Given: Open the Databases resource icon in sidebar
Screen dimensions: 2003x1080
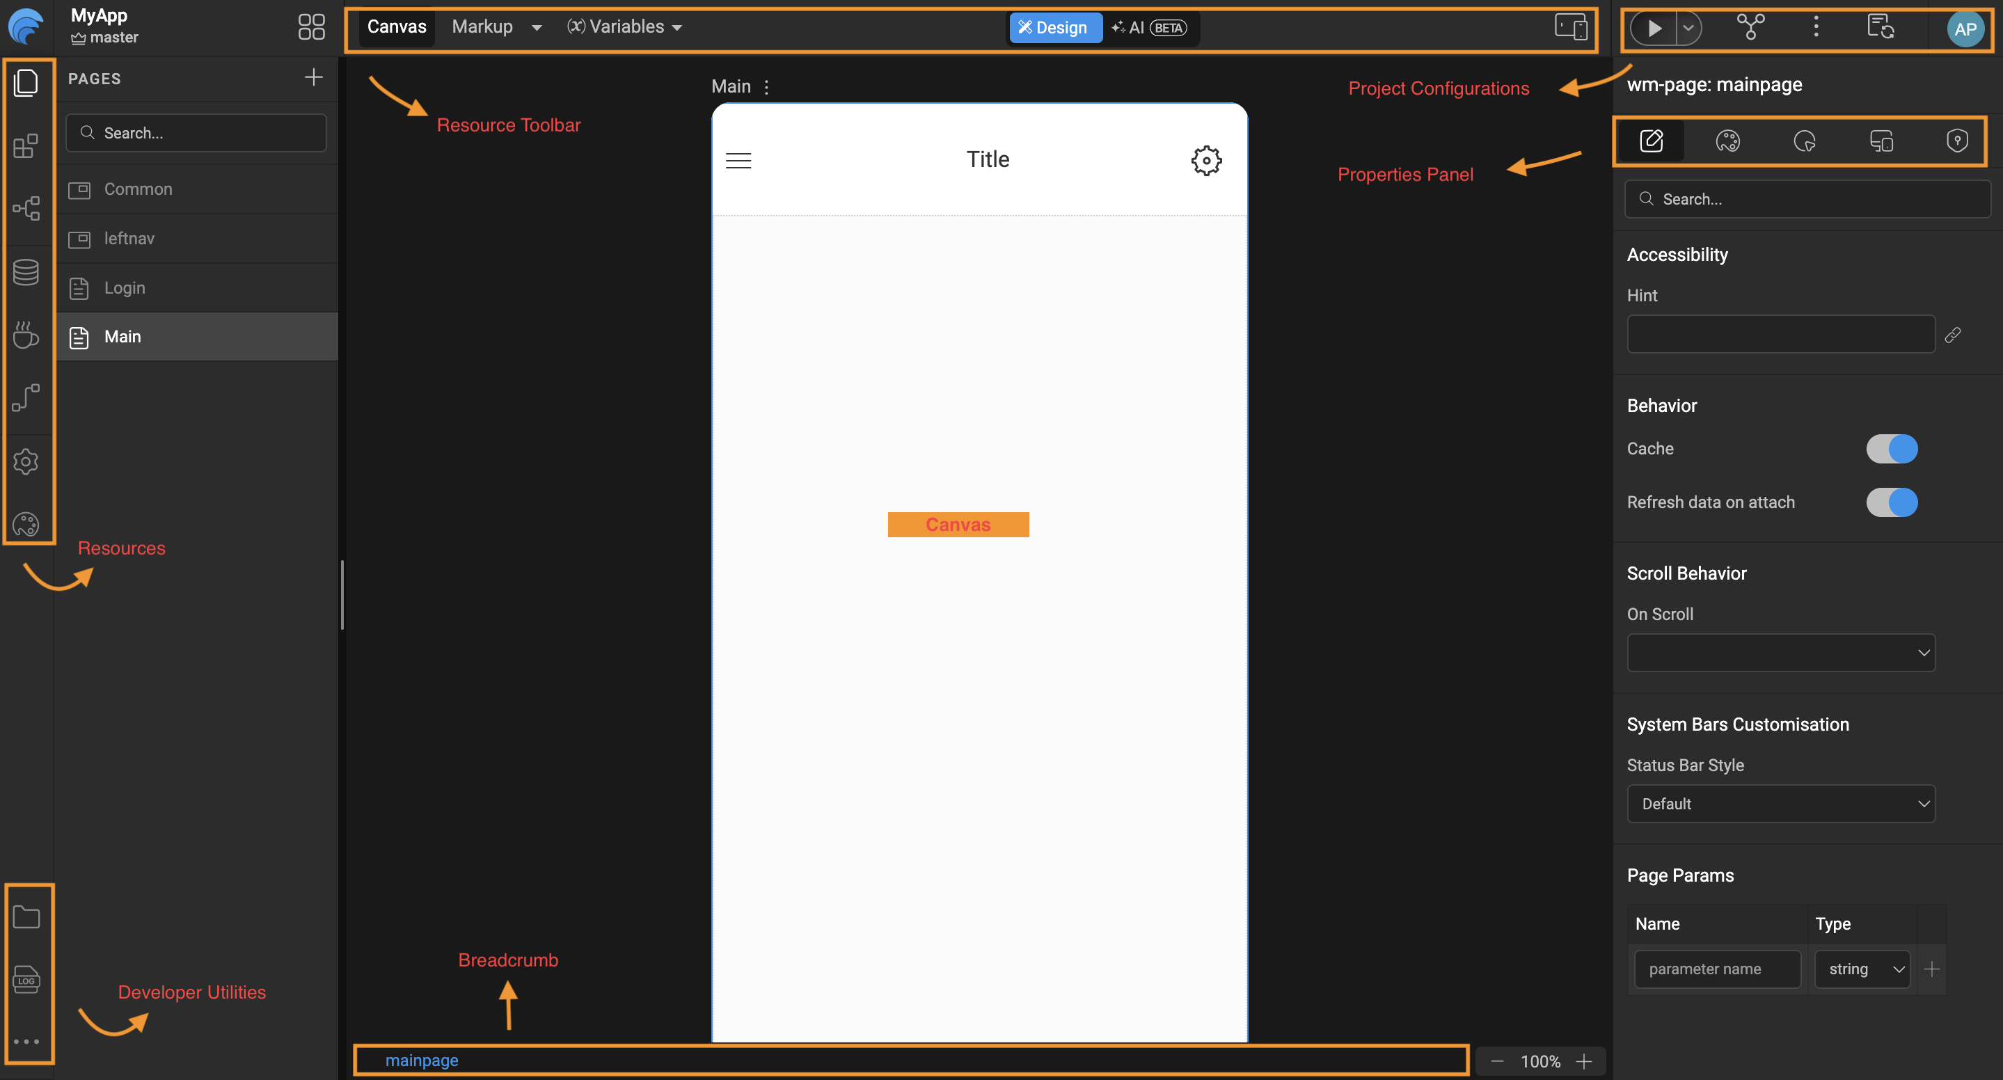Looking at the screenshot, I should coord(26,272).
